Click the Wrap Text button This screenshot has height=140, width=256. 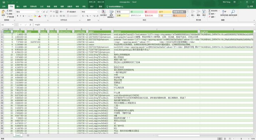coord(71,12)
